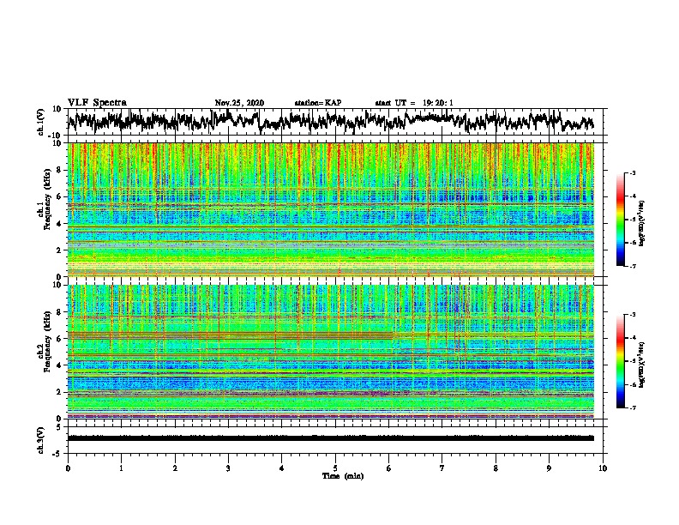Click time axis tick label "5"

pos(335,468)
